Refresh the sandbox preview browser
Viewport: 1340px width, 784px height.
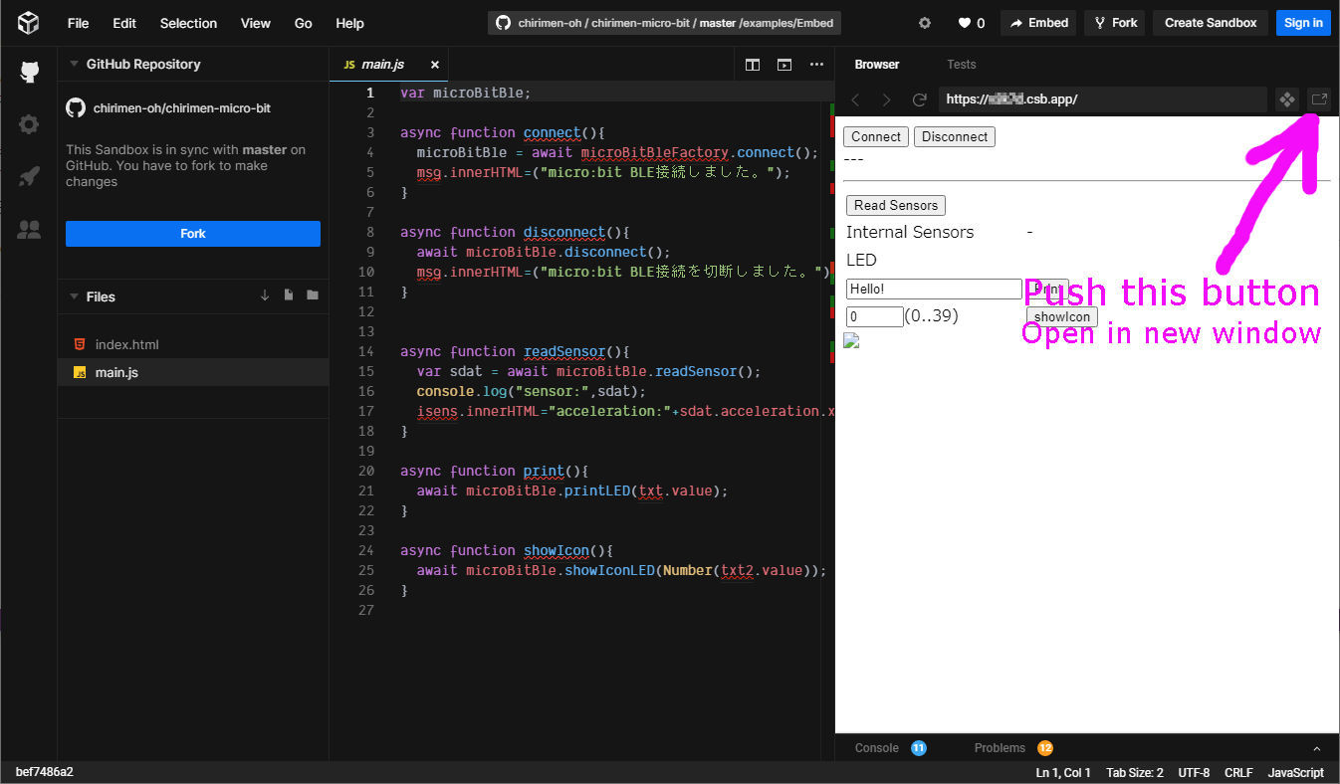tap(919, 99)
